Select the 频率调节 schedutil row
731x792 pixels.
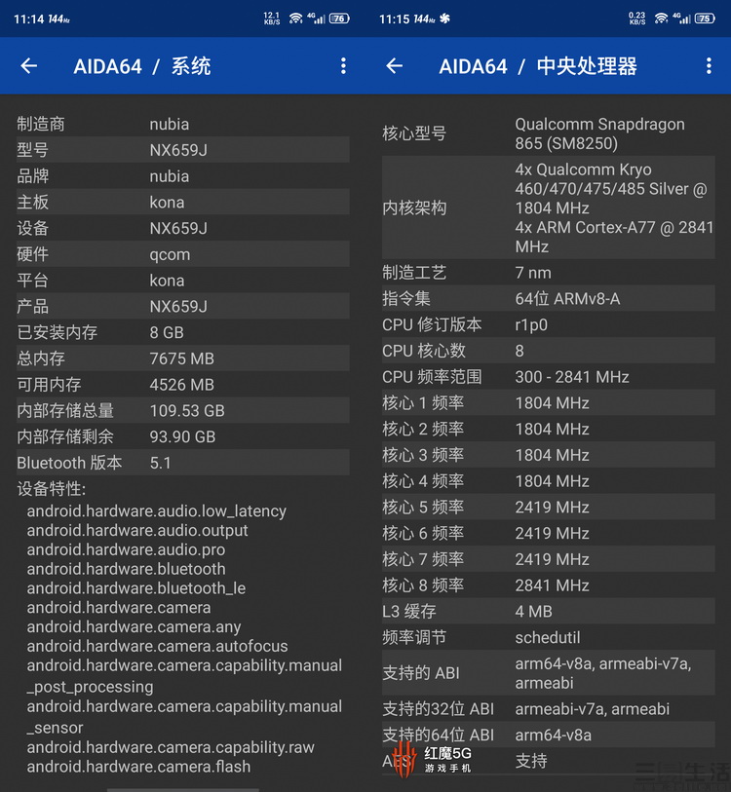click(549, 637)
